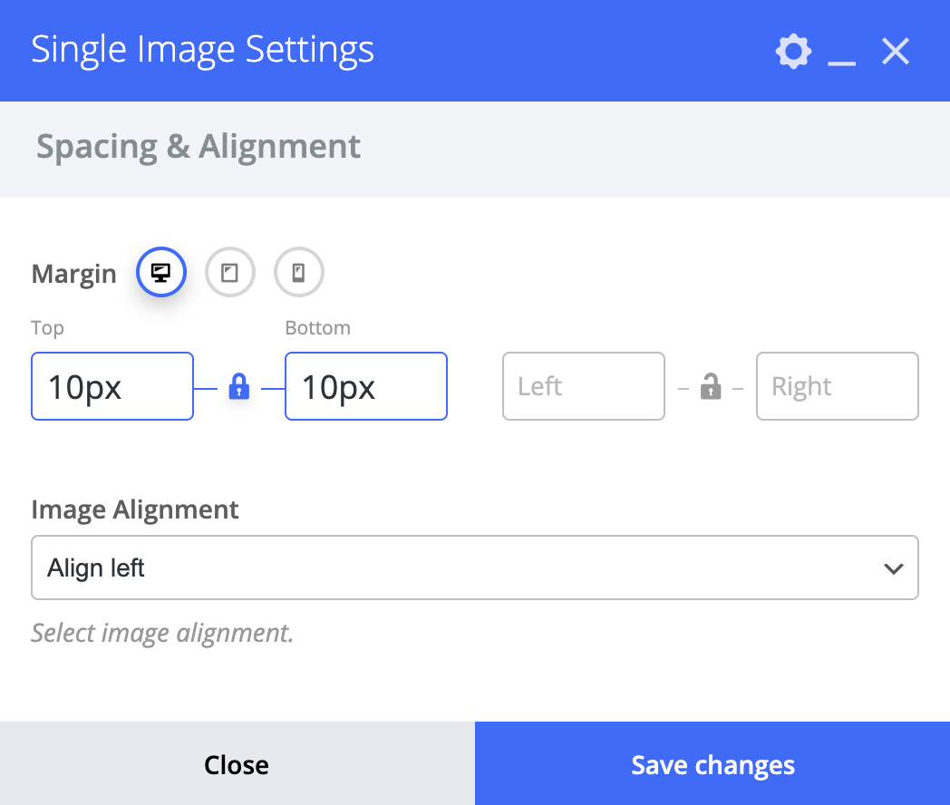This screenshot has height=805, width=950.
Task: Click the Single Image Settings title bar
Action: click(203, 50)
